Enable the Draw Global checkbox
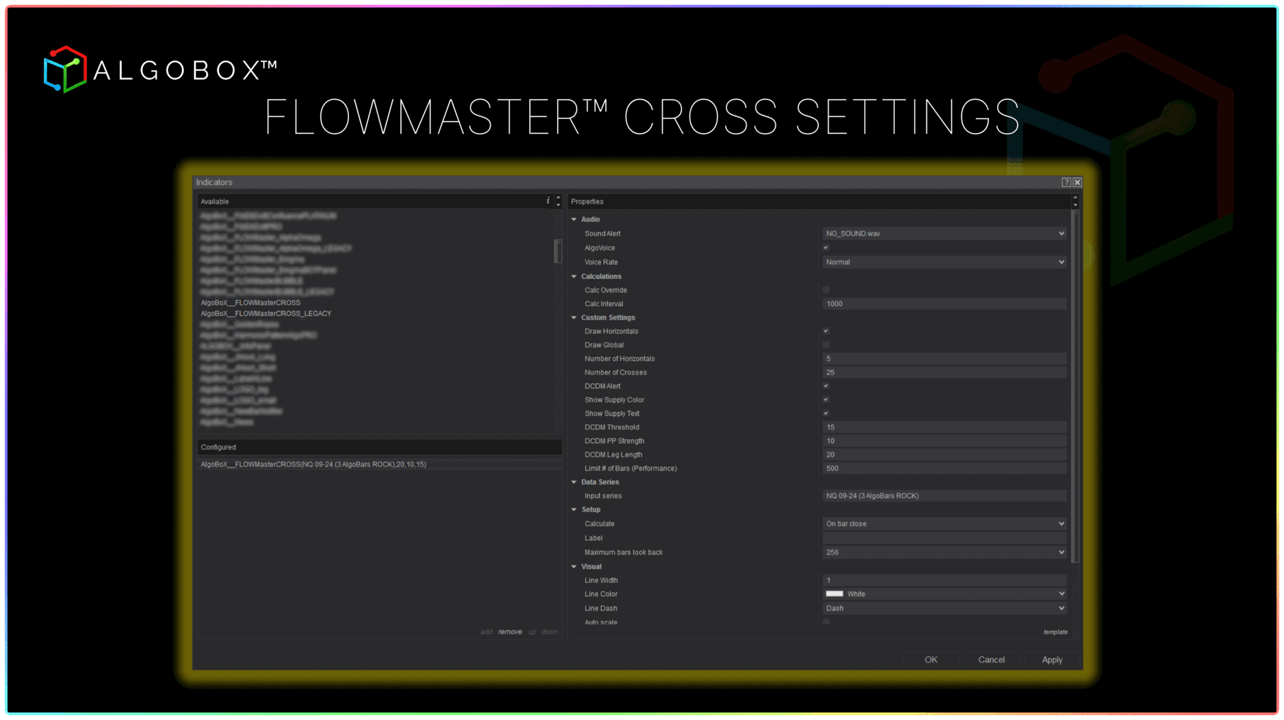1284x720 pixels. pyautogui.click(x=826, y=345)
